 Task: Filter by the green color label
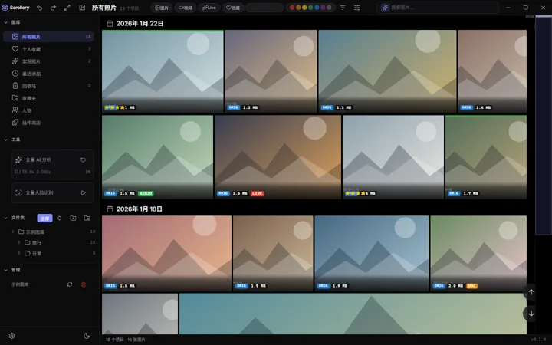click(x=310, y=8)
